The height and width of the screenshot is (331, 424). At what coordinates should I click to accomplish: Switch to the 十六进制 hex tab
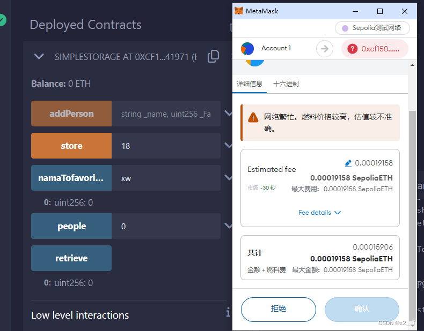tap(286, 84)
